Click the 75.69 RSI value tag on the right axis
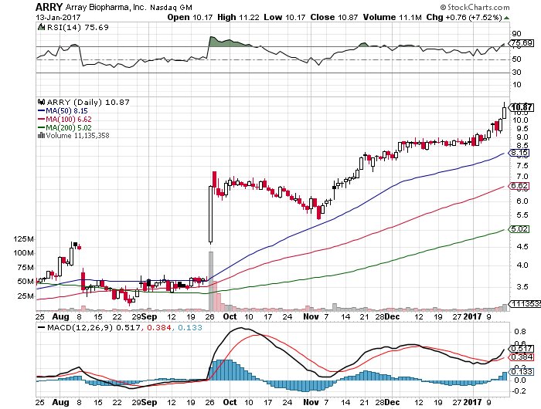The image size is (541, 409). [522, 43]
